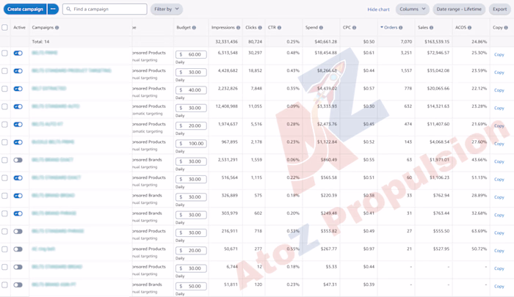Click the Sales column info icon
Viewport: 514px width, 297px height.
coord(432,28)
